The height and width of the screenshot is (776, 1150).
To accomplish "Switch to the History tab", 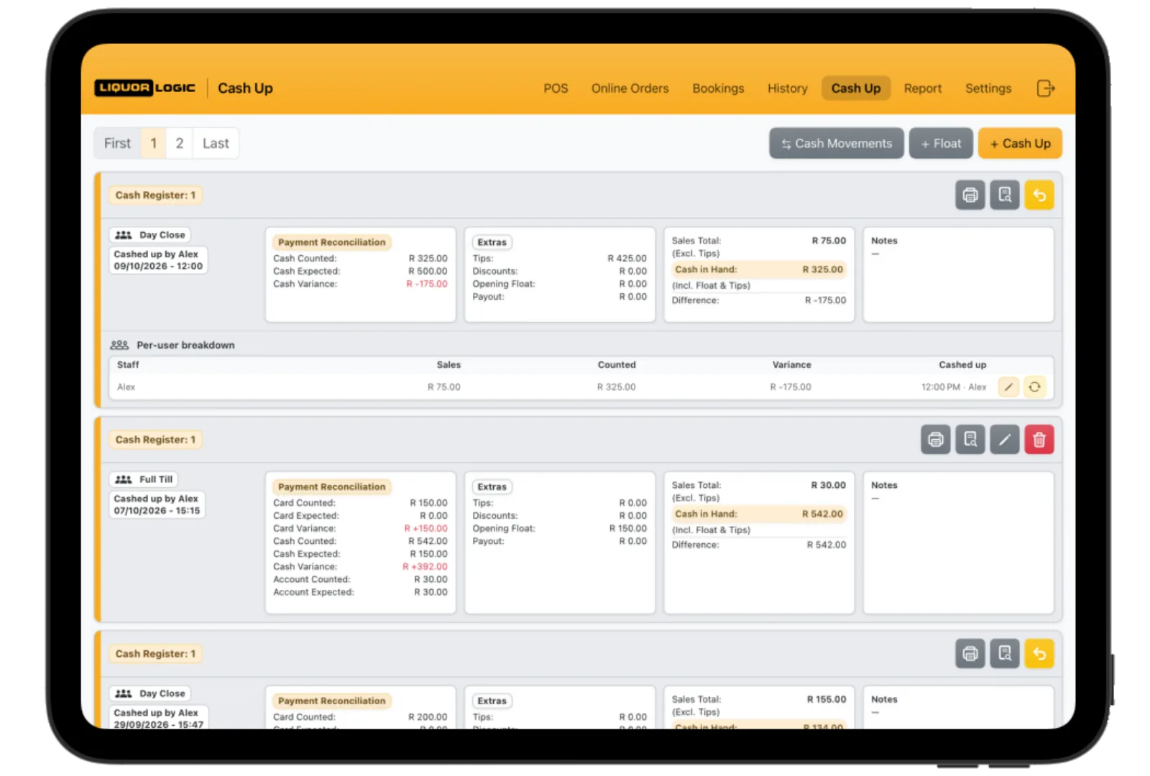I will pos(787,88).
